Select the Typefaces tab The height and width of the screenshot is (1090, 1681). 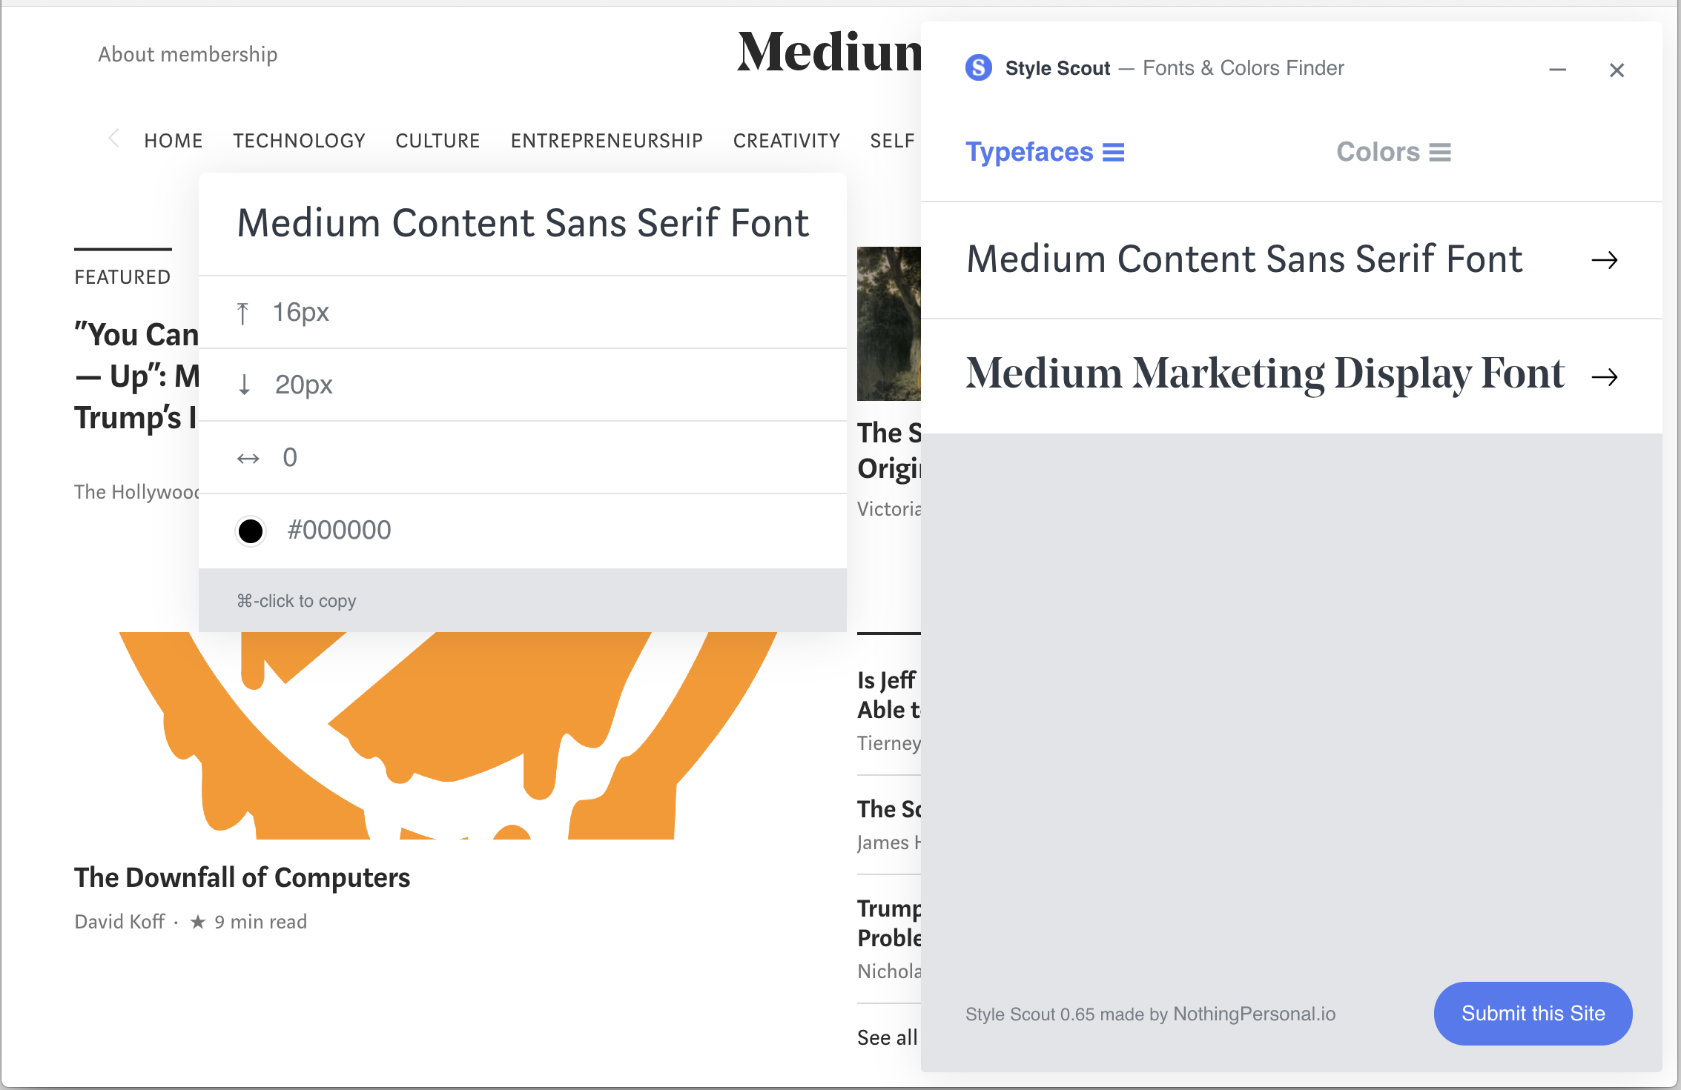click(x=1029, y=152)
